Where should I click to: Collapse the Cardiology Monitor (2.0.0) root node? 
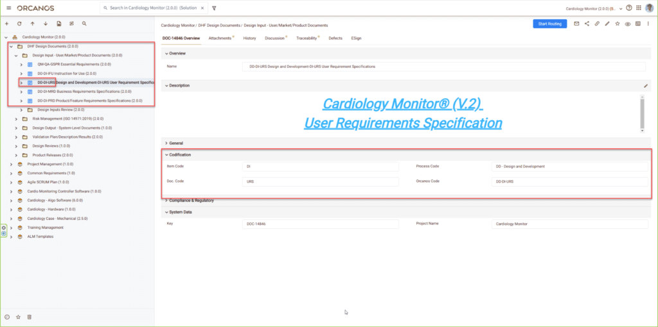6,37
